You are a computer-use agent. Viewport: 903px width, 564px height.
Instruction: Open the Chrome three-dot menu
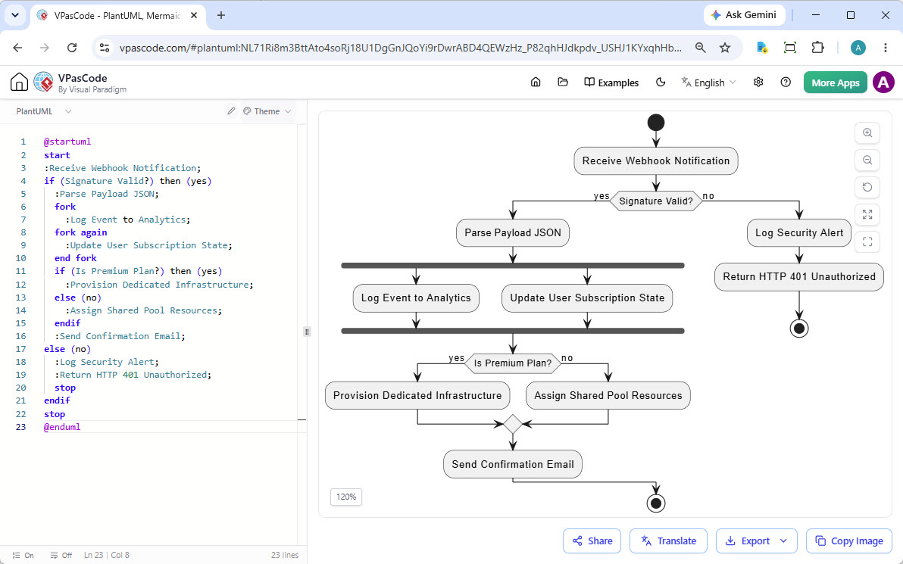point(886,48)
